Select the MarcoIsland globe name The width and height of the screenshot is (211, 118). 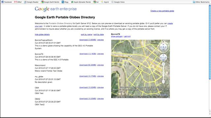coord(40,65)
